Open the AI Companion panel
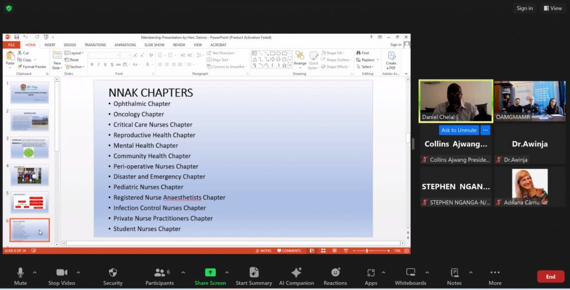 (x=296, y=272)
